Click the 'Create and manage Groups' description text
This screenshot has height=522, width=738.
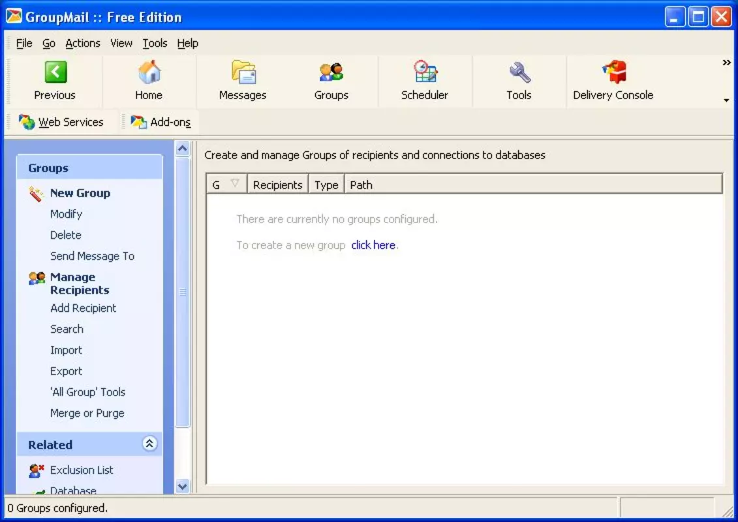(375, 155)
